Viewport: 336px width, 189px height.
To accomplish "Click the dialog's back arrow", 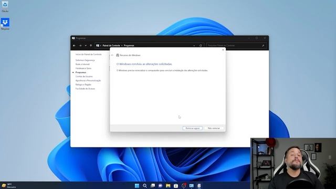I will pyautogui.click(x=112, y=55).
